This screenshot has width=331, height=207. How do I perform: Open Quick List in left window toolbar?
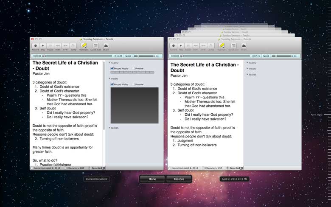pos(95,45)
